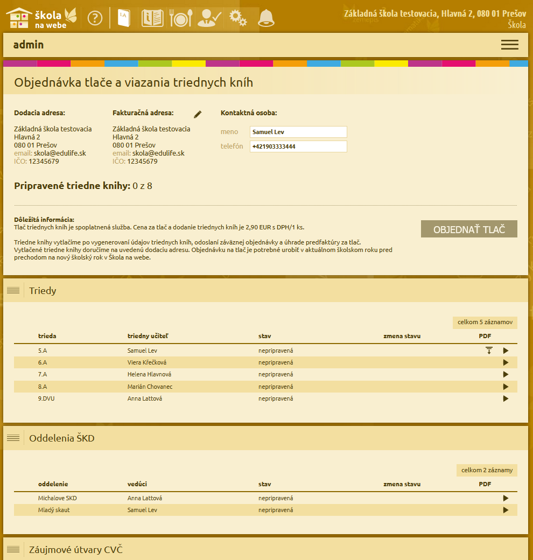The width and height of the screenshot is (533, 560).
Task: Click the oddelenie column header
Action: (53, 484)
